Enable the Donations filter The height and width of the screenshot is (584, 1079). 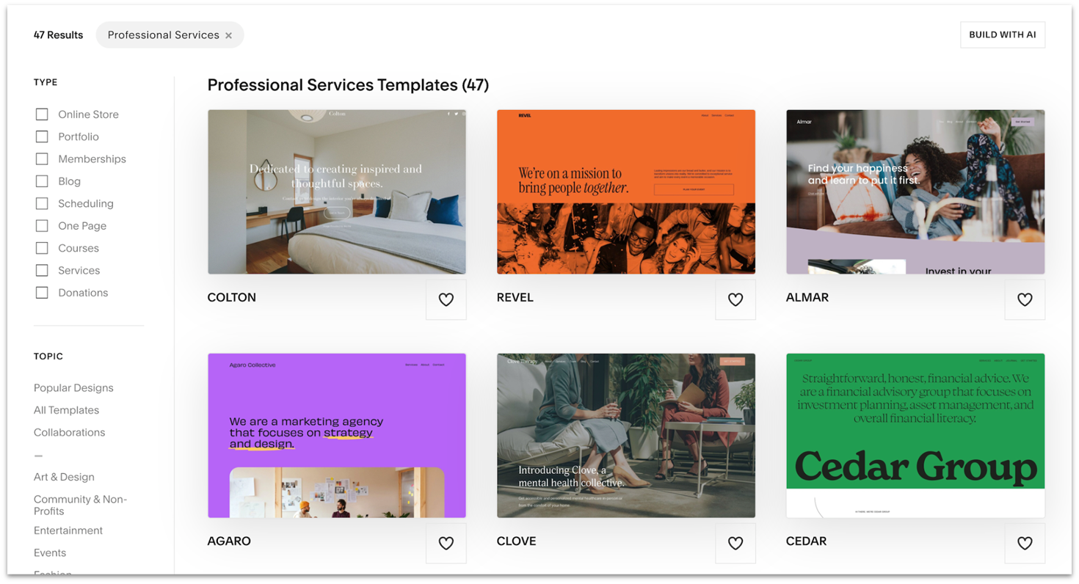click(x=42, y=292)
